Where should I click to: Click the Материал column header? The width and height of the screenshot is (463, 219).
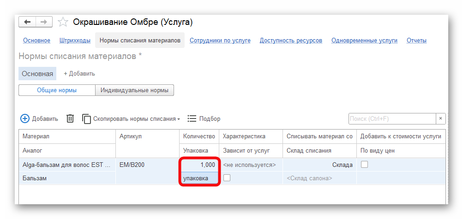67,136
